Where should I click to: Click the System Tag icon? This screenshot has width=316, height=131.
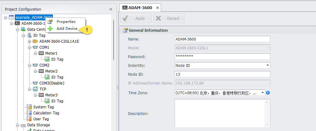pyautogui.click(x=29, y=107)
